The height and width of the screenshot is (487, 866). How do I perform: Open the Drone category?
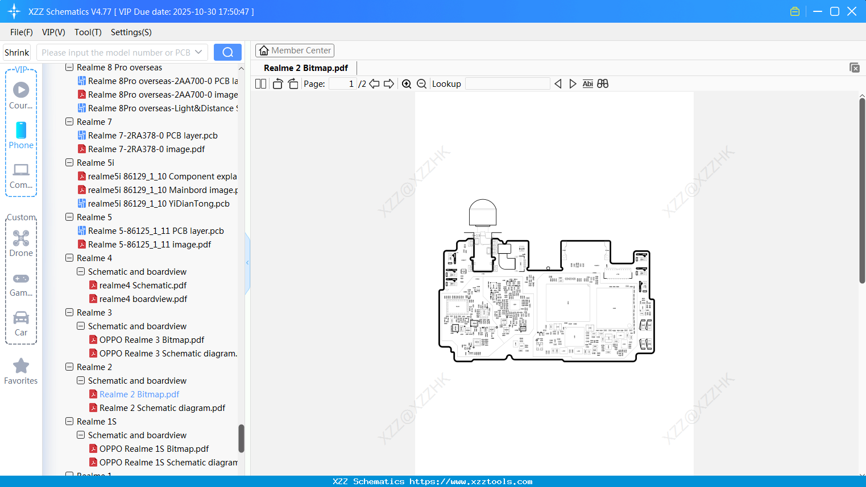point(21,244)
